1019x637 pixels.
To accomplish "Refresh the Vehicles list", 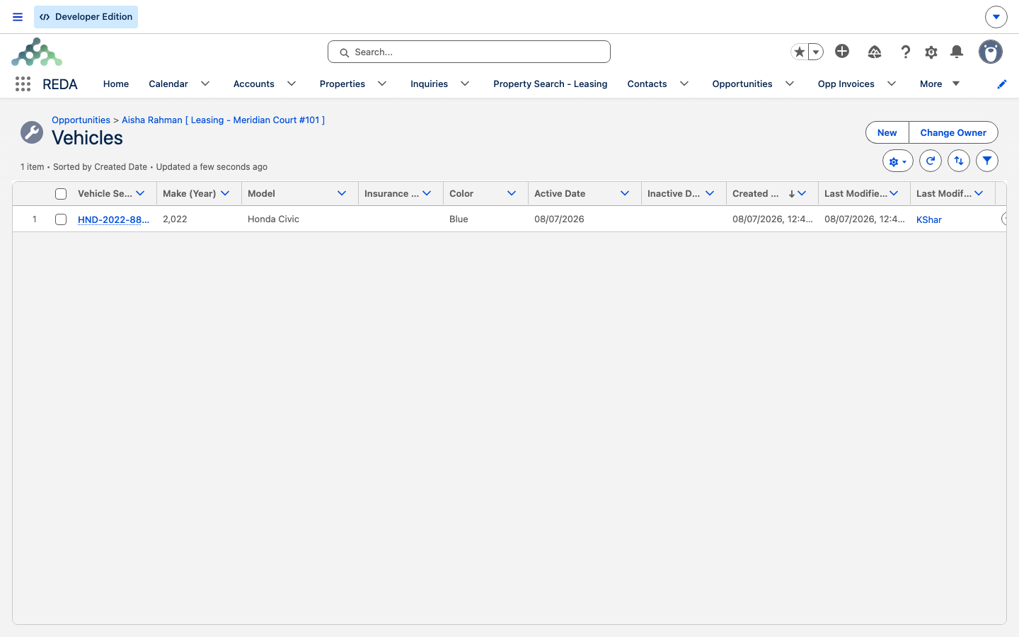I will pos(931,161).
